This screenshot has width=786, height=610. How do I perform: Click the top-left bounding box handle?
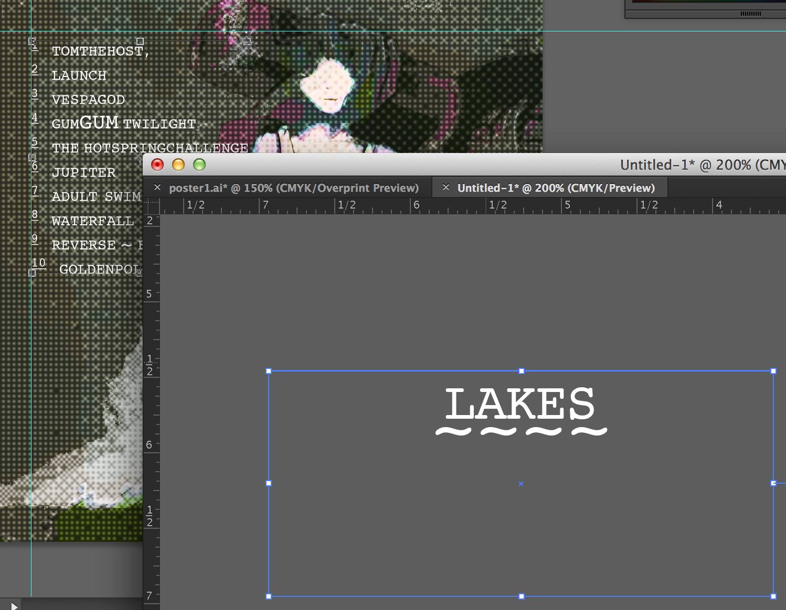(269, 371)
